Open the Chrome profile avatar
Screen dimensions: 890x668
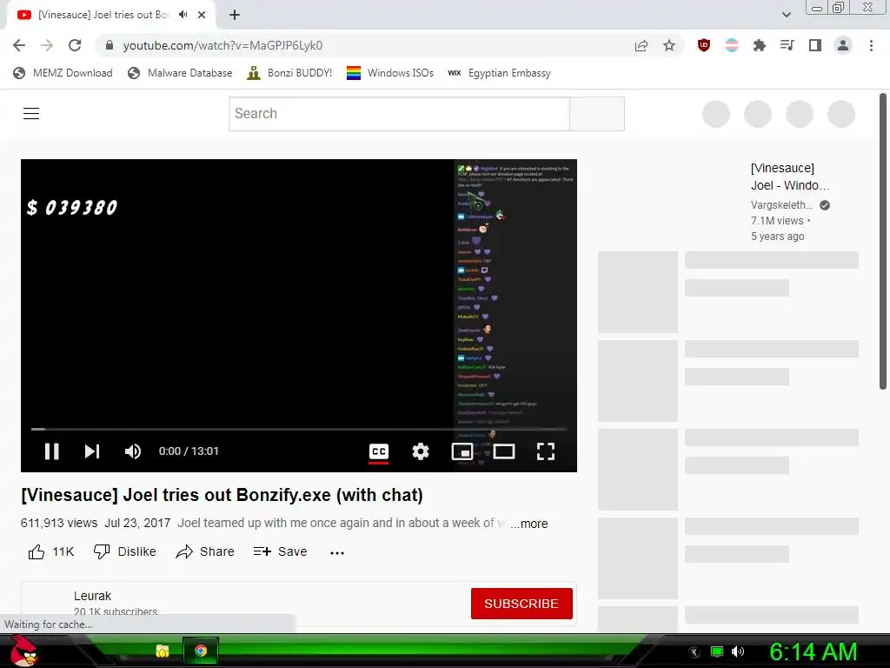point(843,45)
